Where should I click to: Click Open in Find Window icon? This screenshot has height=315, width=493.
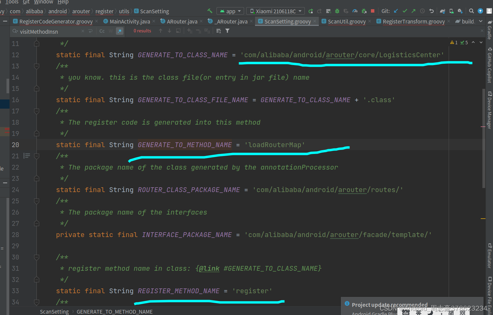[178, 31]
